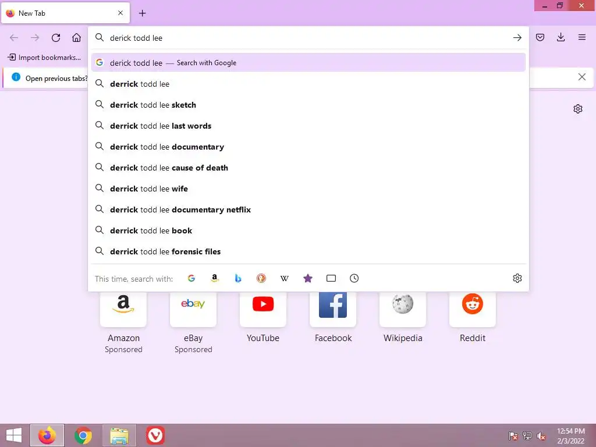The height and width of the screenshot is (447, 596).
Task: Choose suggestion 'derrick todd lee cause of death'
Action: 308,167
